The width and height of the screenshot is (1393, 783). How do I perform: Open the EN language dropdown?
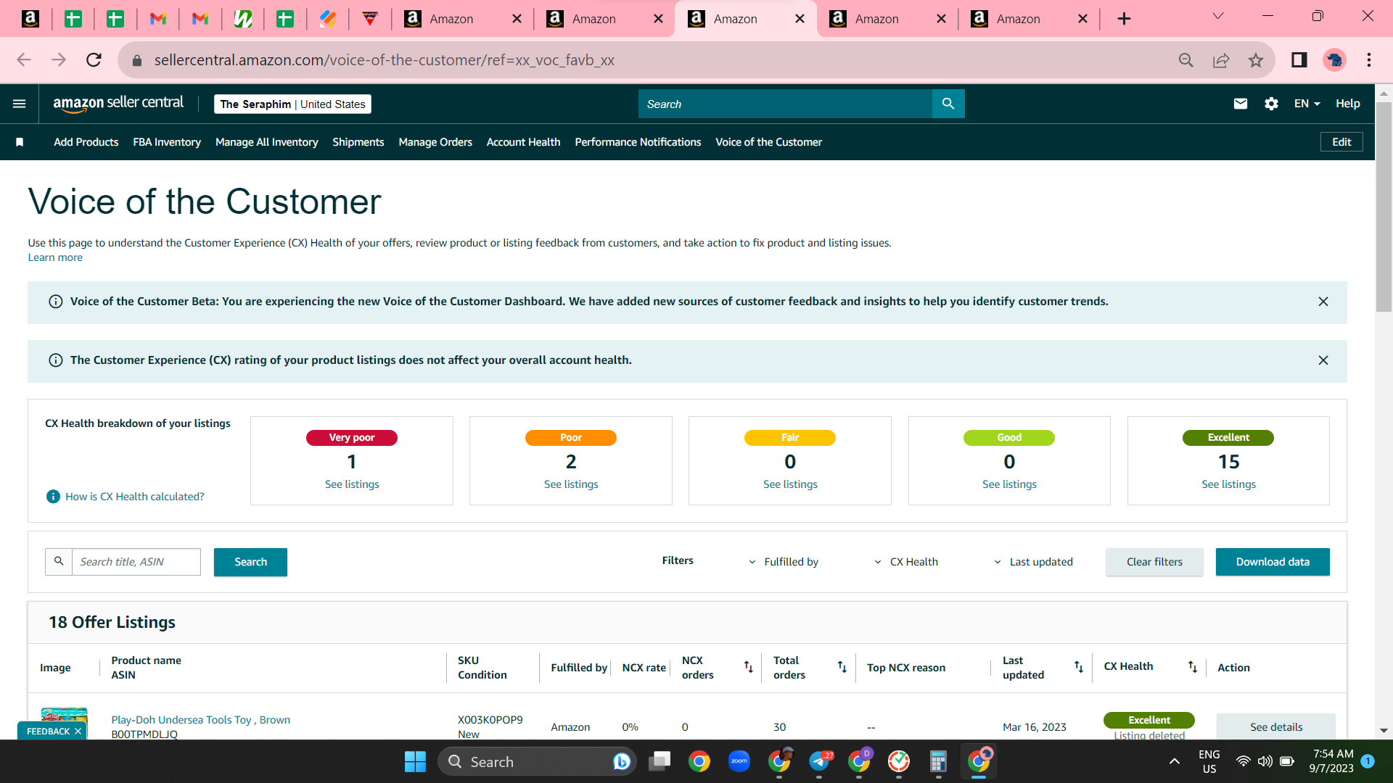[x=1307, y=104]
